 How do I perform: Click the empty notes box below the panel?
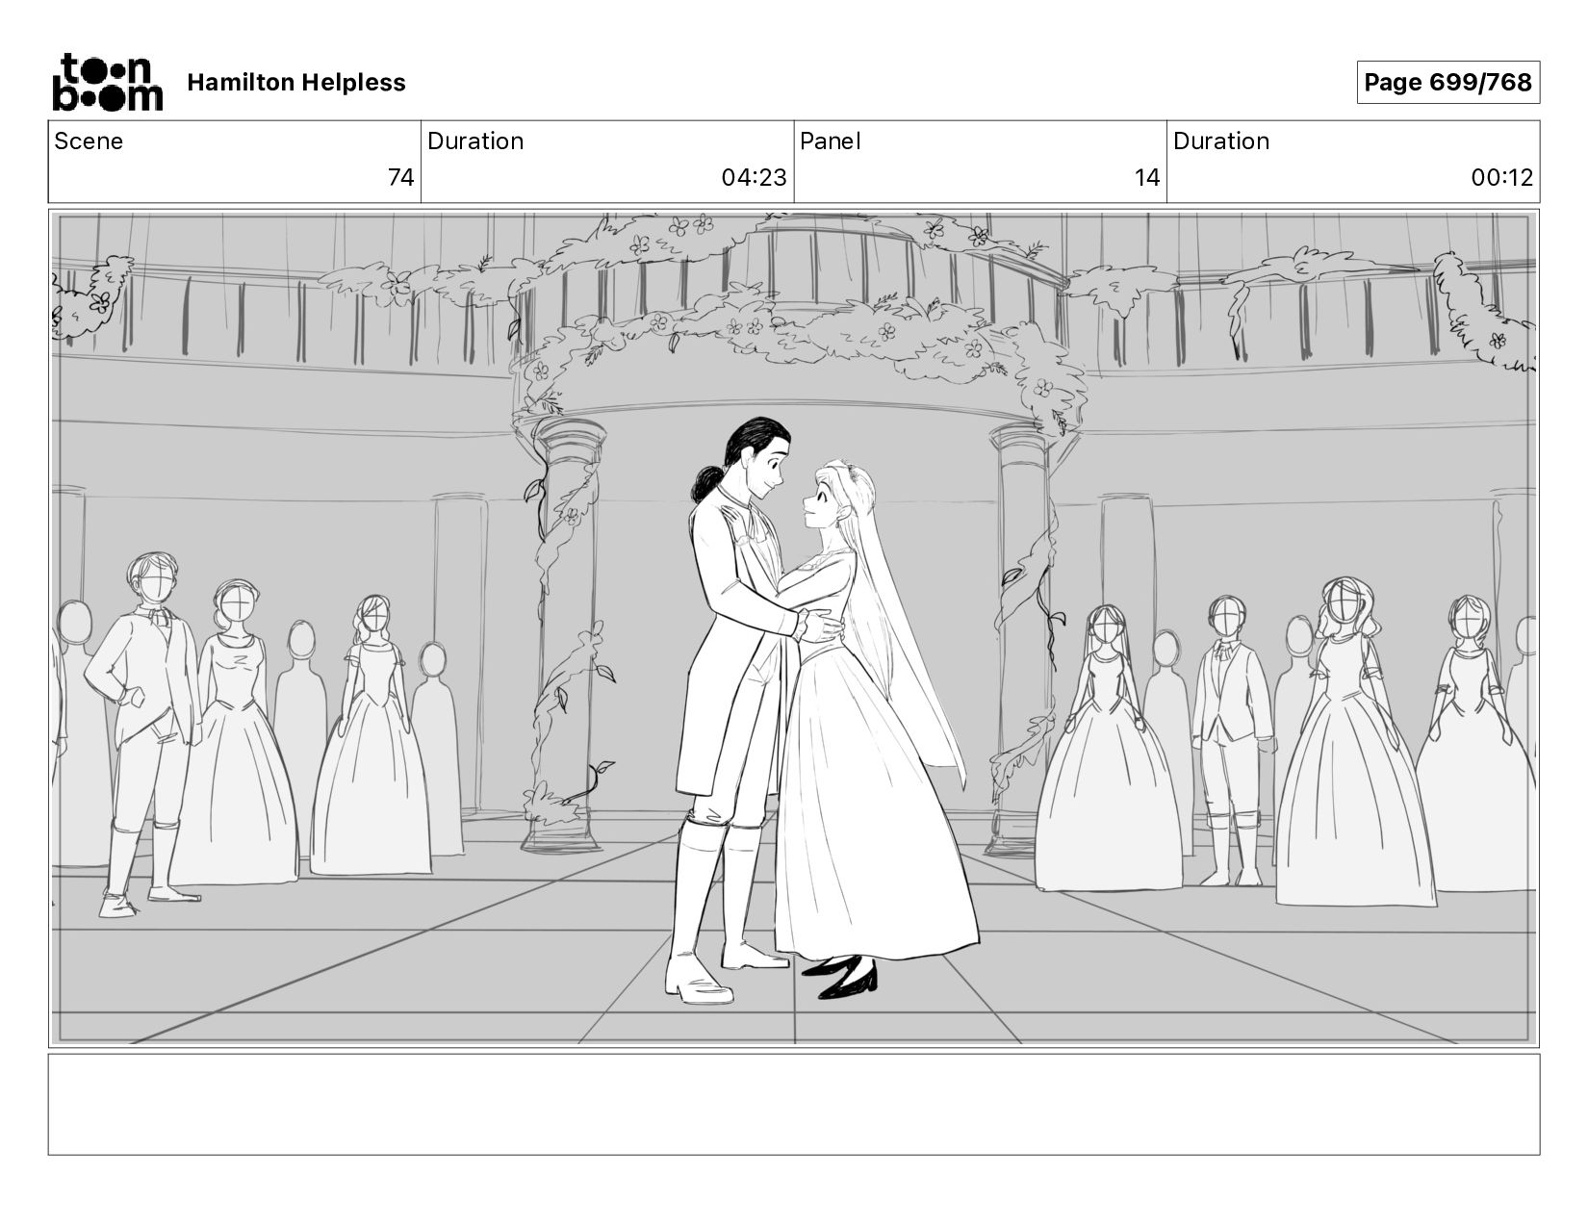pos(794,1104)
